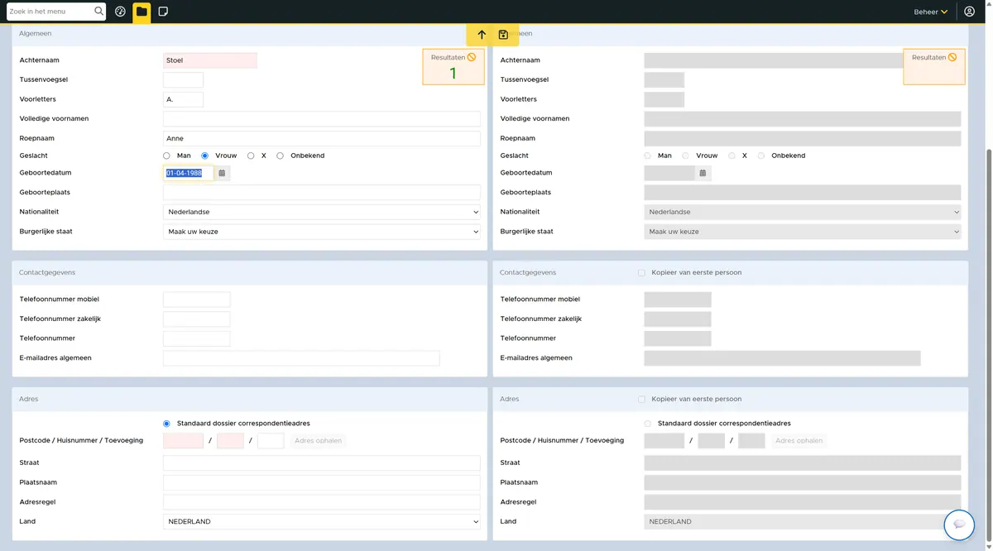Open the first person's Burgerlijke staat dropdown
This screenshot has height=551, width=993.
click(322, 232)
